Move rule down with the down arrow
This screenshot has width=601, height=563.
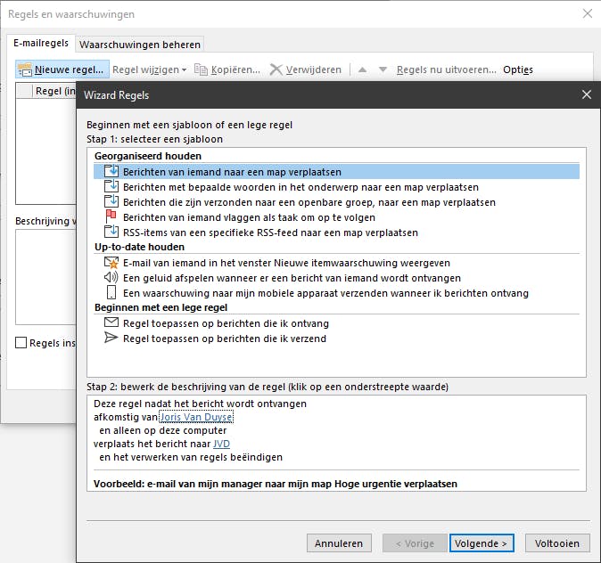383,69
